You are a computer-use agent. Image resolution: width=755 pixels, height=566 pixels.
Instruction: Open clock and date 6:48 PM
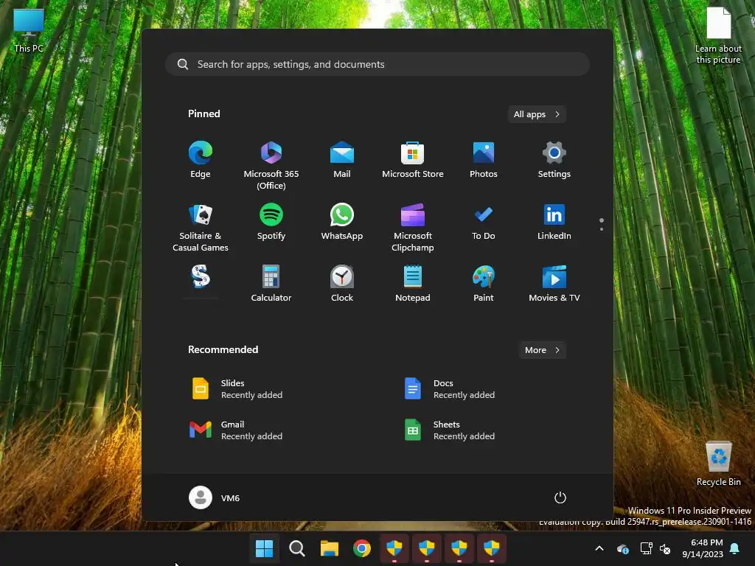[703, 548]
